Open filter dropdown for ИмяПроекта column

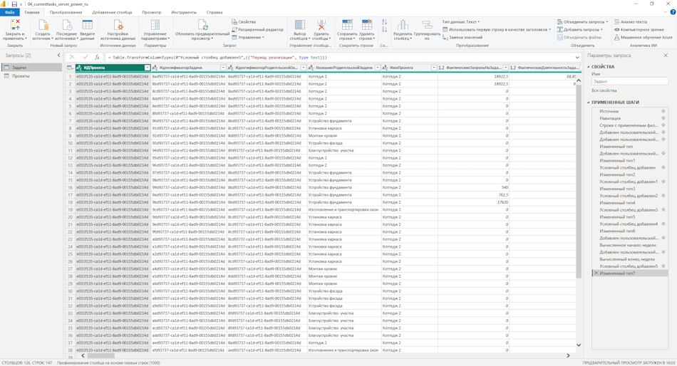[434, 68]
